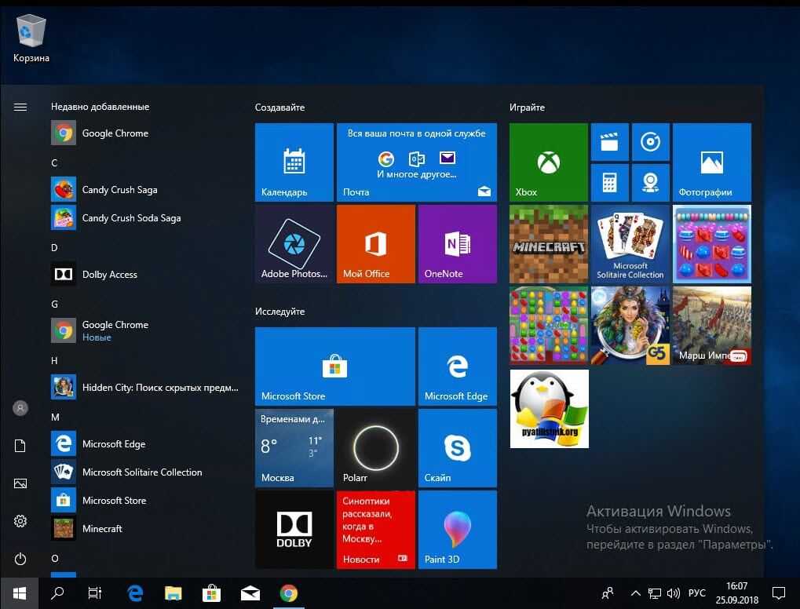Image resolution: width=800 pixels, height=609 pixels.
Task: Open the Мой Office tile
Action: 375,243
